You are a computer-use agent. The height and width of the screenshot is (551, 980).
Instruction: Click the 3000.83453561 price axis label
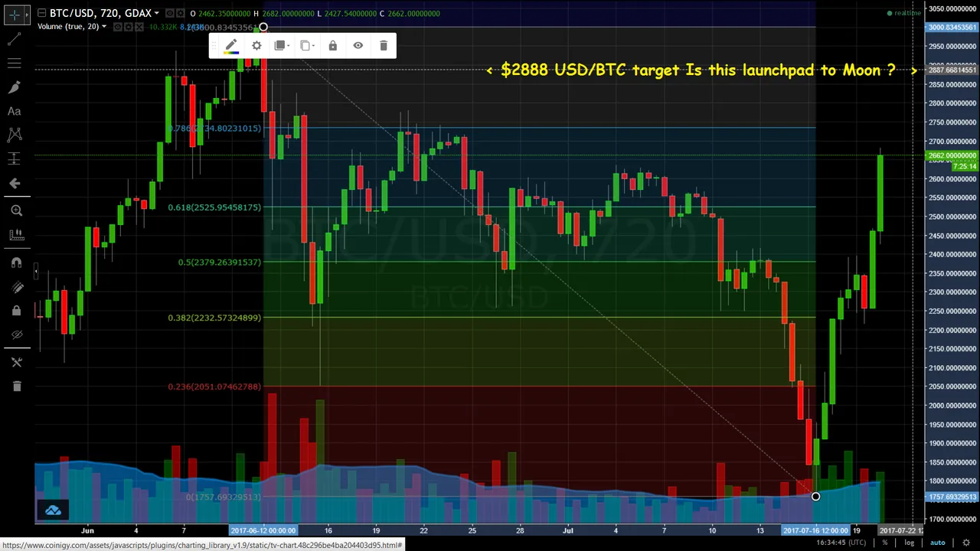[952, 28]
